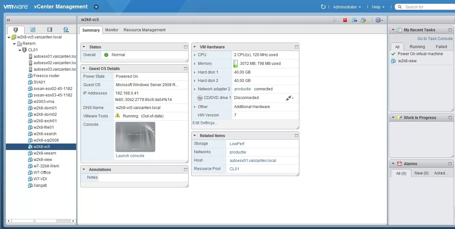Image resolution: width=455 pixels, height=229 pixels.
Task: Switch to the Datastores inventory view icon
Action: (49, 29)
